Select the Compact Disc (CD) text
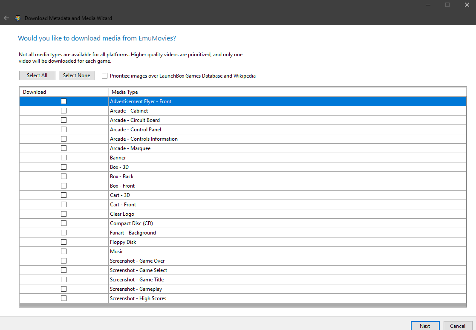Screen dimensions: 476x330 coord(131,223)
